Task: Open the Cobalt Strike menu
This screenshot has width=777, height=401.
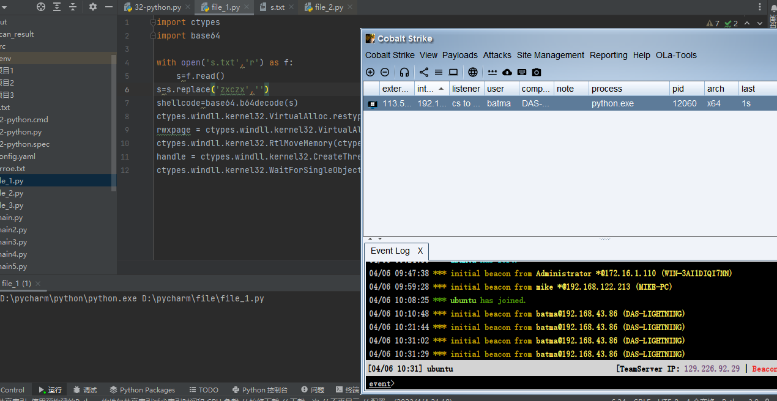Action: point(390,55)
